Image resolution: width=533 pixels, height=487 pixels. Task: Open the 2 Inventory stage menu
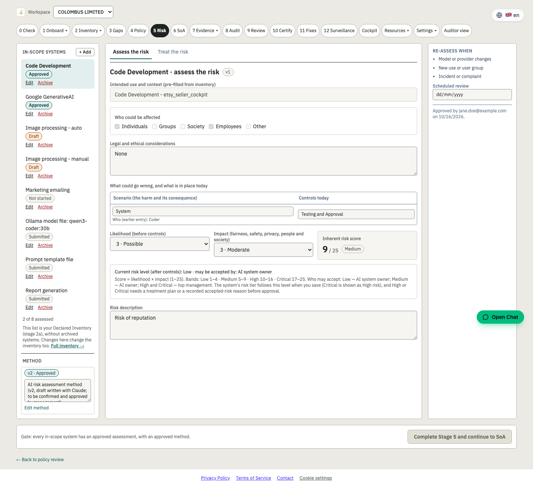pyautogui.click(x=88, y=31)
